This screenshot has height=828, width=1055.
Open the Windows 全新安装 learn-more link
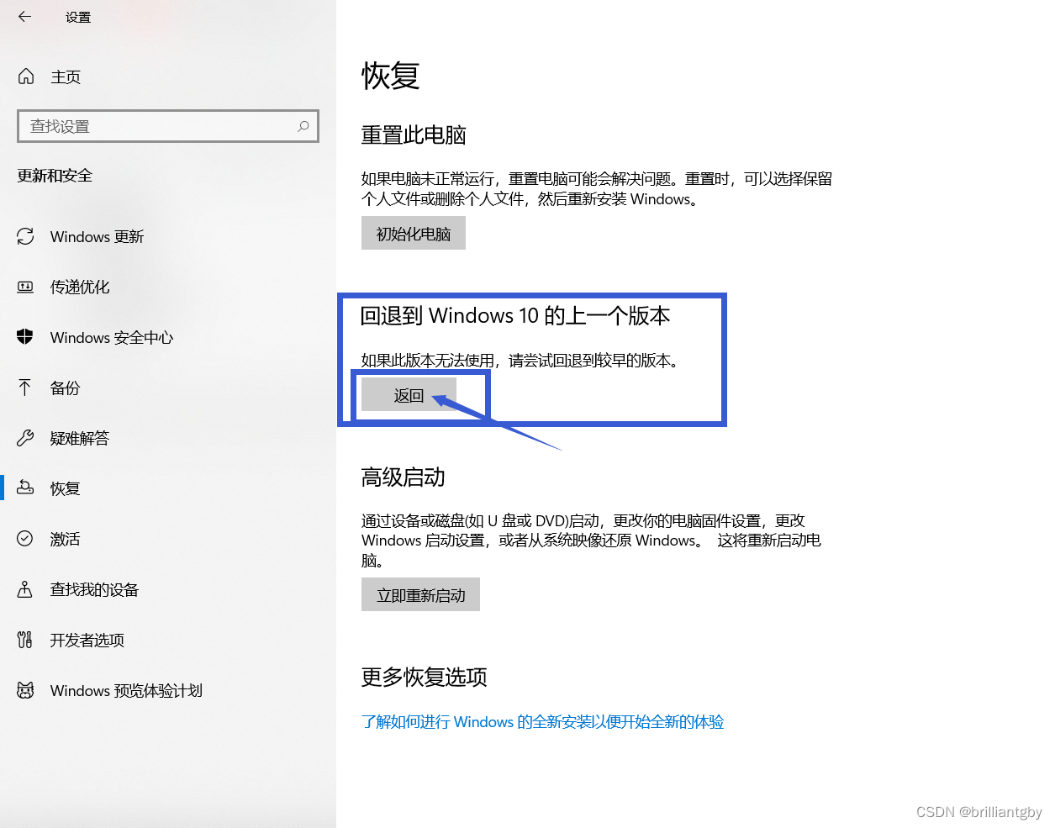point(542,721)
